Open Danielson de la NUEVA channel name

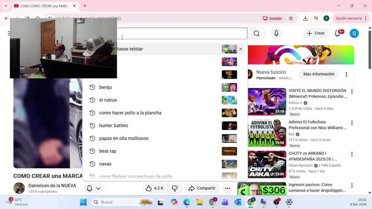[52, 185]
